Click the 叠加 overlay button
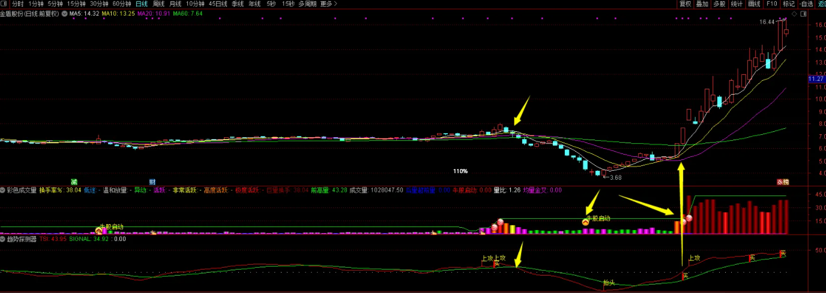The height and width of the screenshot is (293, 826). click(702, 4)
